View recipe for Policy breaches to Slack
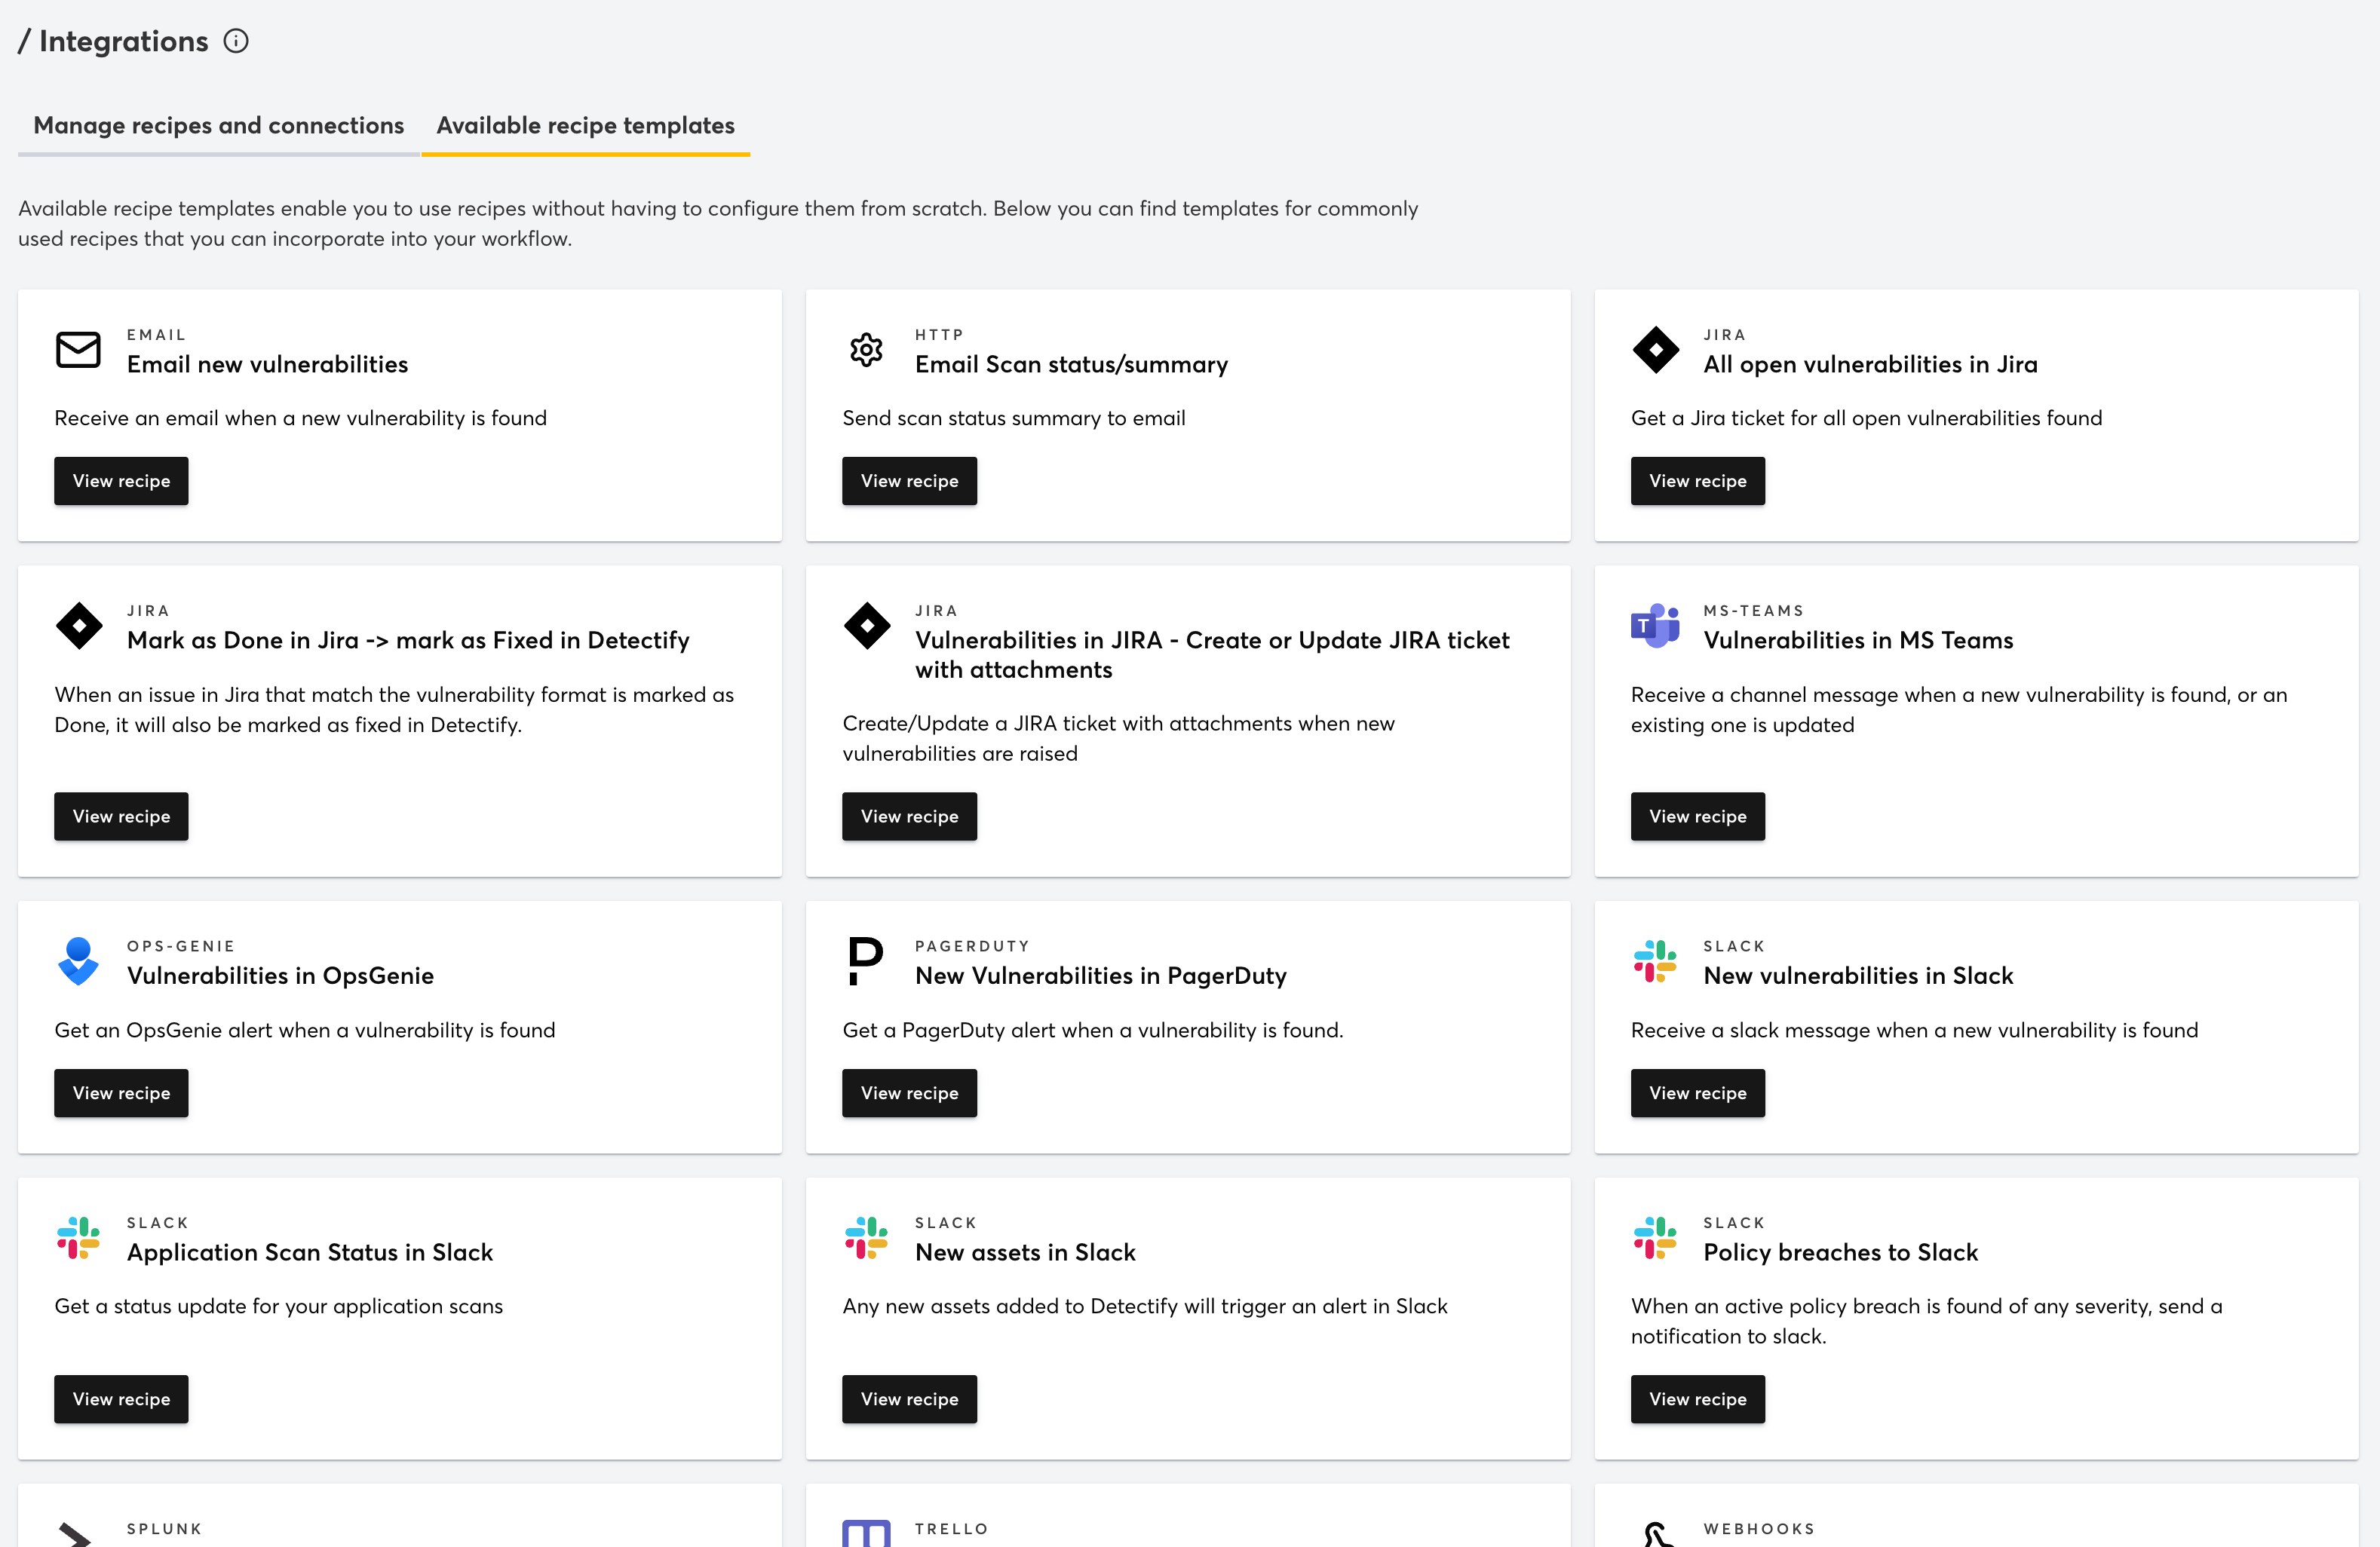This screenshot has width=2380, height=1547. point(1698,1399)
